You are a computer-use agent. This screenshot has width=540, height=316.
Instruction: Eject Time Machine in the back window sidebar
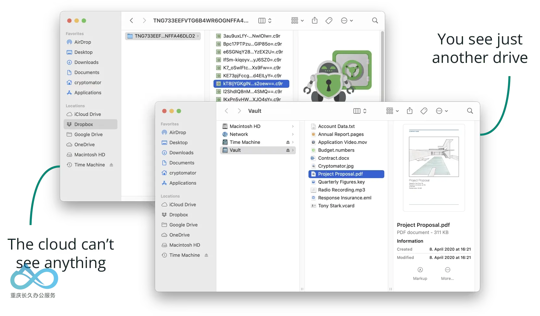(111, 165)
